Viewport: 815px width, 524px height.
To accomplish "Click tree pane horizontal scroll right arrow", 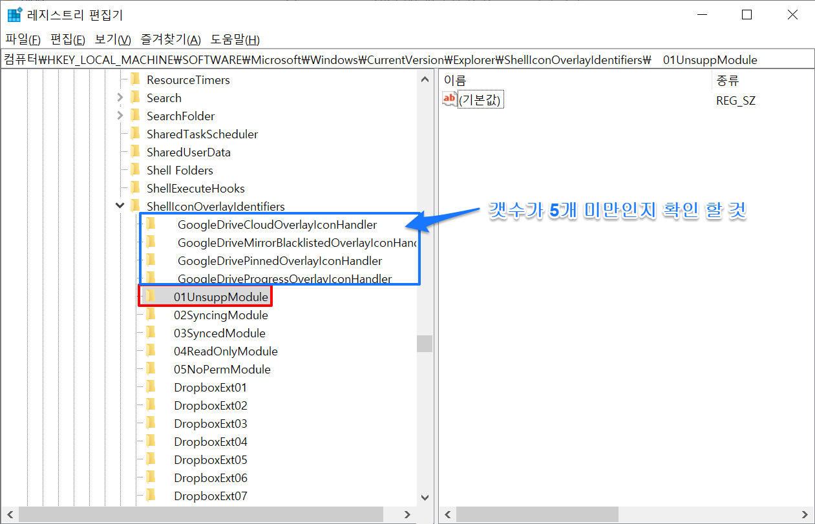I will [x=408, y=514].
